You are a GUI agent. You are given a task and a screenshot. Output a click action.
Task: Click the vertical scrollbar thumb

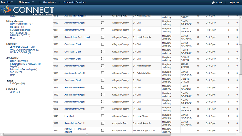tap(240, 59)
